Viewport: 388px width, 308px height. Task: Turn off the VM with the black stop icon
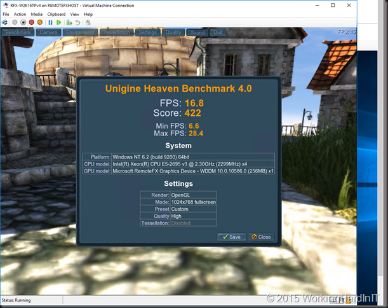tap(23, 22)
